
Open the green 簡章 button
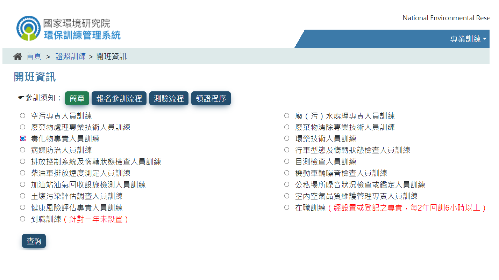pyautogui.click(x=77, y=98)
